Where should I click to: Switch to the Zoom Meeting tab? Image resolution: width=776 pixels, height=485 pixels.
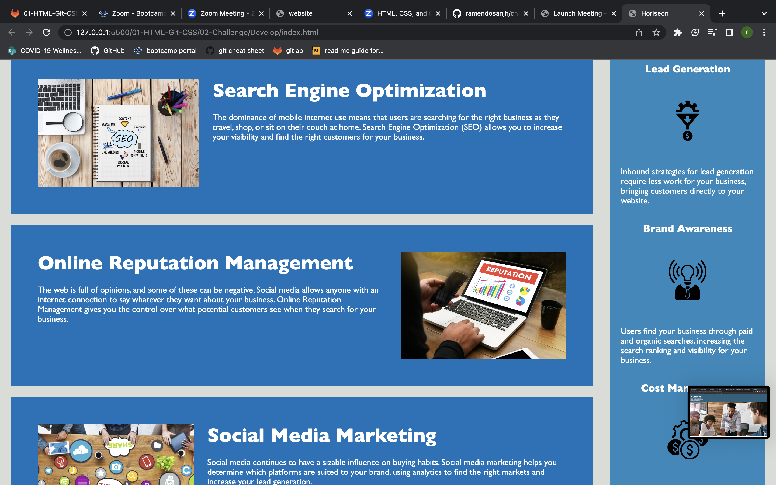click(225, 13)
